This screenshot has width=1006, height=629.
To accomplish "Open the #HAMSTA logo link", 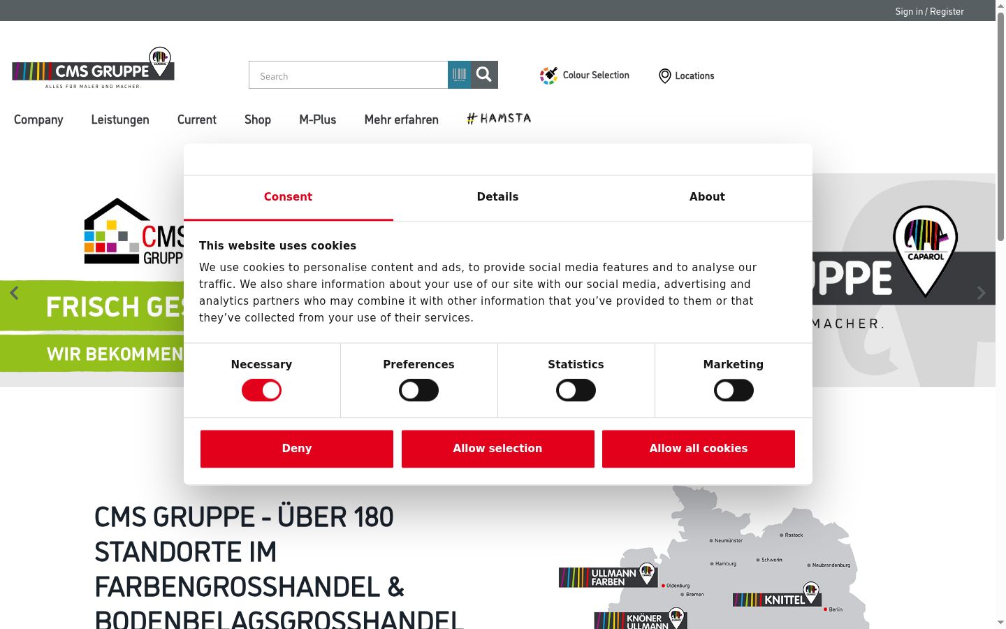I will point(499,119).
